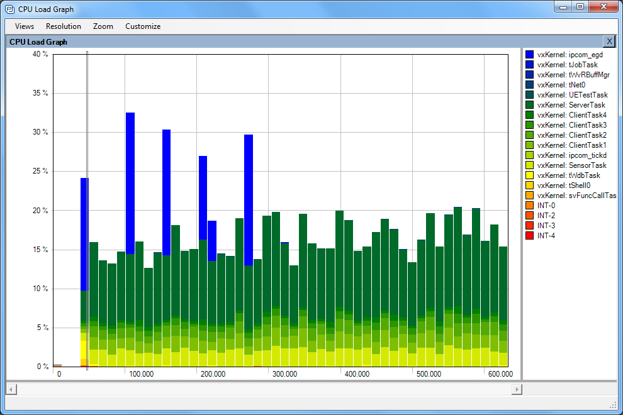Click the tallest blue ipcom_egd bar near 100.000
The image size is (623, 415).
tap(130, 183)
